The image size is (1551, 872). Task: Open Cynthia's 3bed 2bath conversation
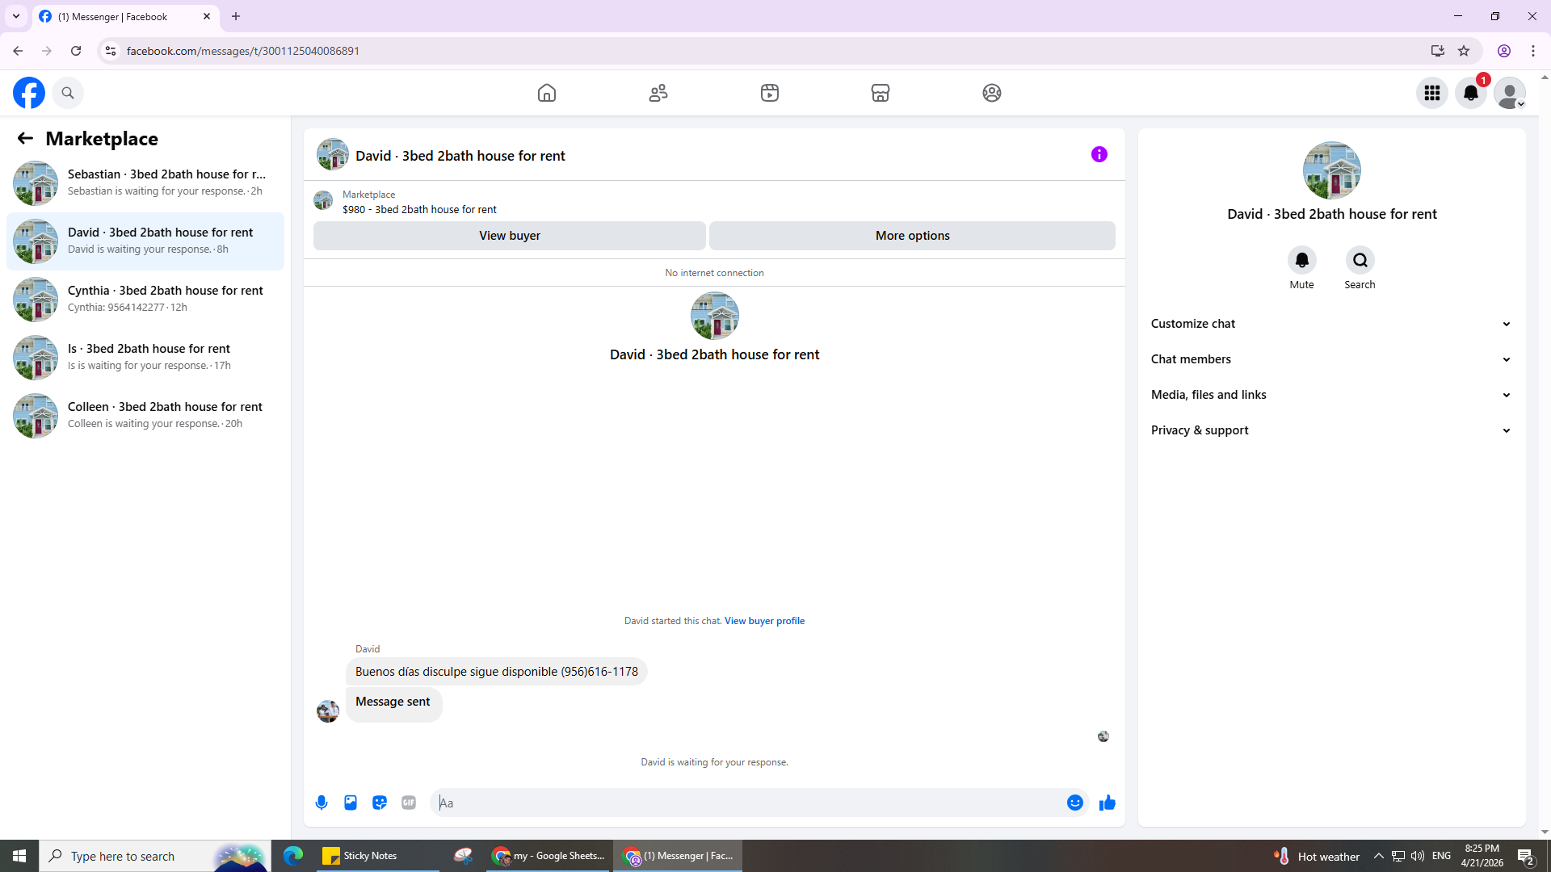coord(145,299)
